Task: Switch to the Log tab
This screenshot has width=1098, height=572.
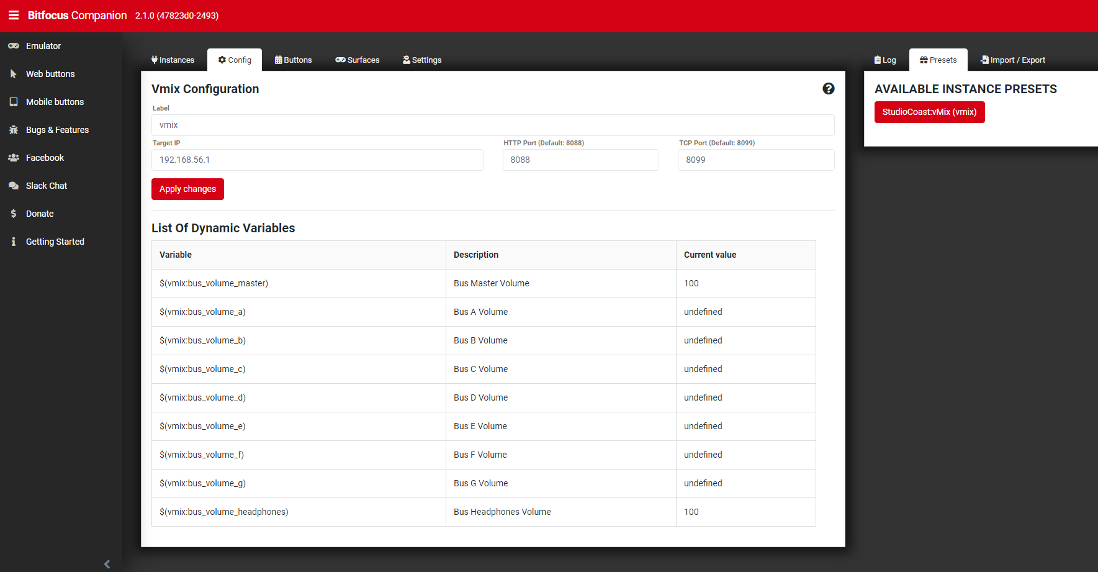Action: pos(885,60)
